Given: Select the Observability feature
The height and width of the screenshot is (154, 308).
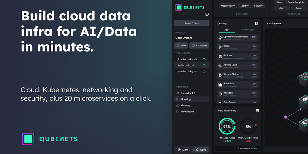Looking at the screenshot, I should click(x=228, y=6).
